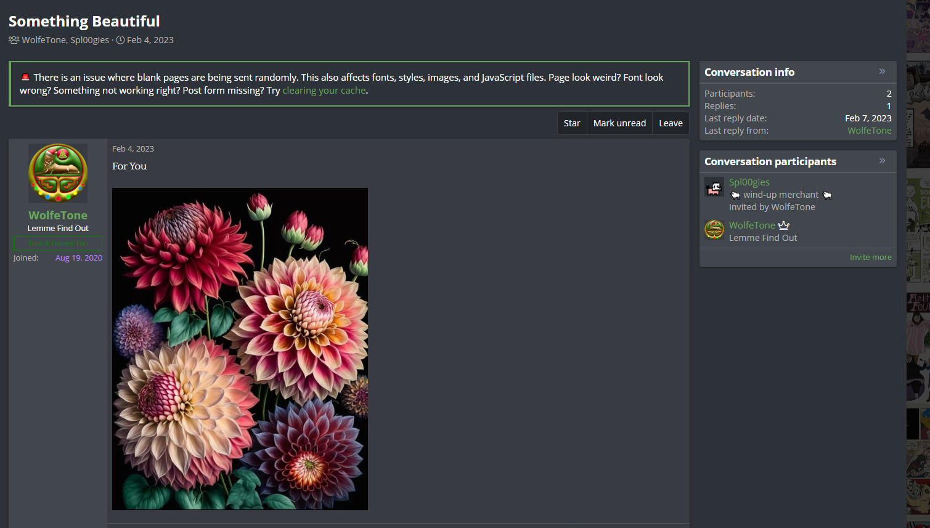The height and width of the screenshot is (528, 930).
Task: Click WolfeTone's small avatar in participants list
Action: (x=714, y=230)
